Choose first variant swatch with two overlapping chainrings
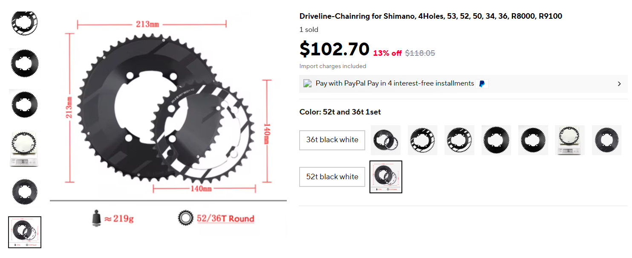This screenshot has width=632, height=258. (x=386, y=140)
